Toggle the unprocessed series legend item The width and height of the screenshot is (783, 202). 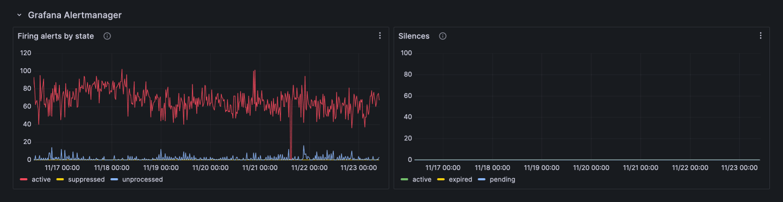point(142,179)
